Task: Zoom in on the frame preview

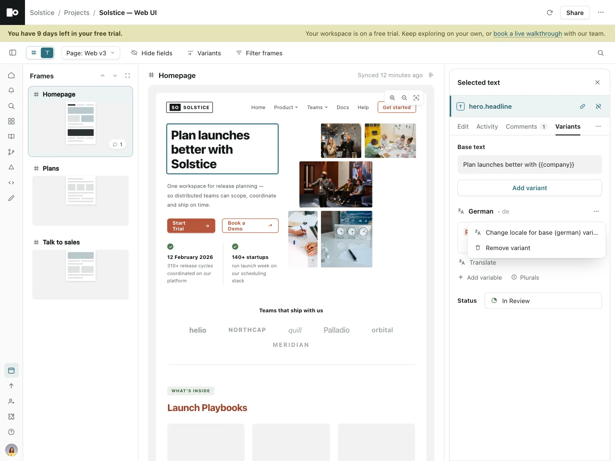Action: tap(392, 98)
